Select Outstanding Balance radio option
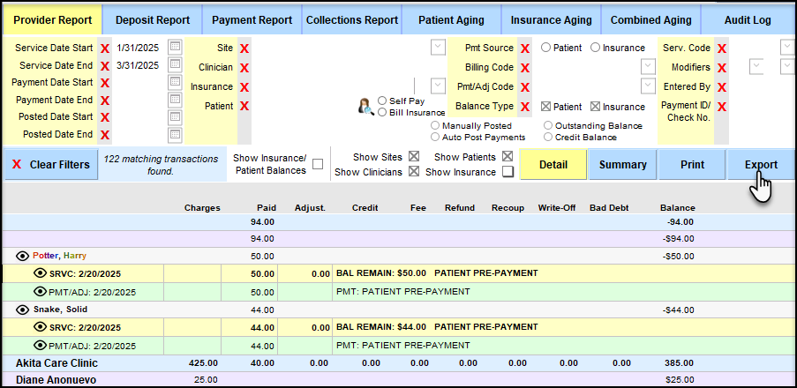Viewport: 797px width, 388px height. 548,126
